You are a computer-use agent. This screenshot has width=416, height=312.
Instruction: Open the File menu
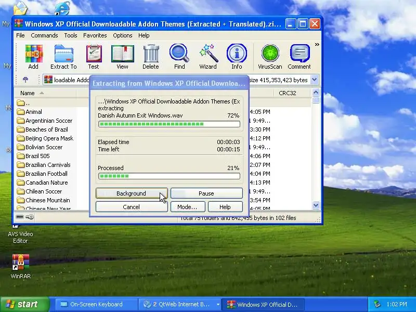tap(20, 35)
